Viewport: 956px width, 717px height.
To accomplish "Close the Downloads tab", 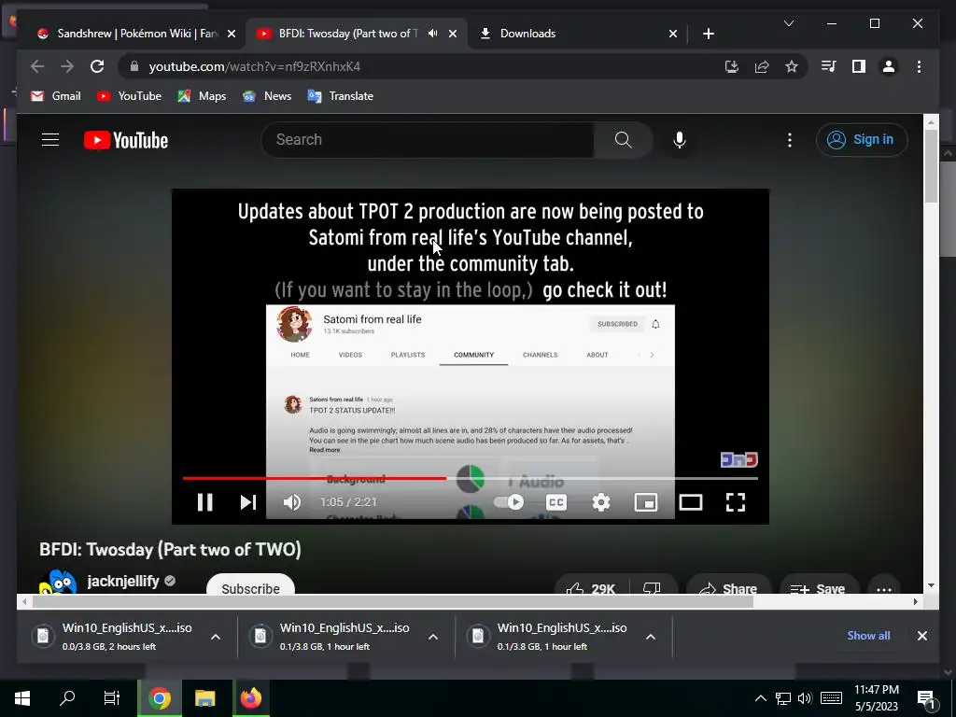I will (x=672, y=34).
